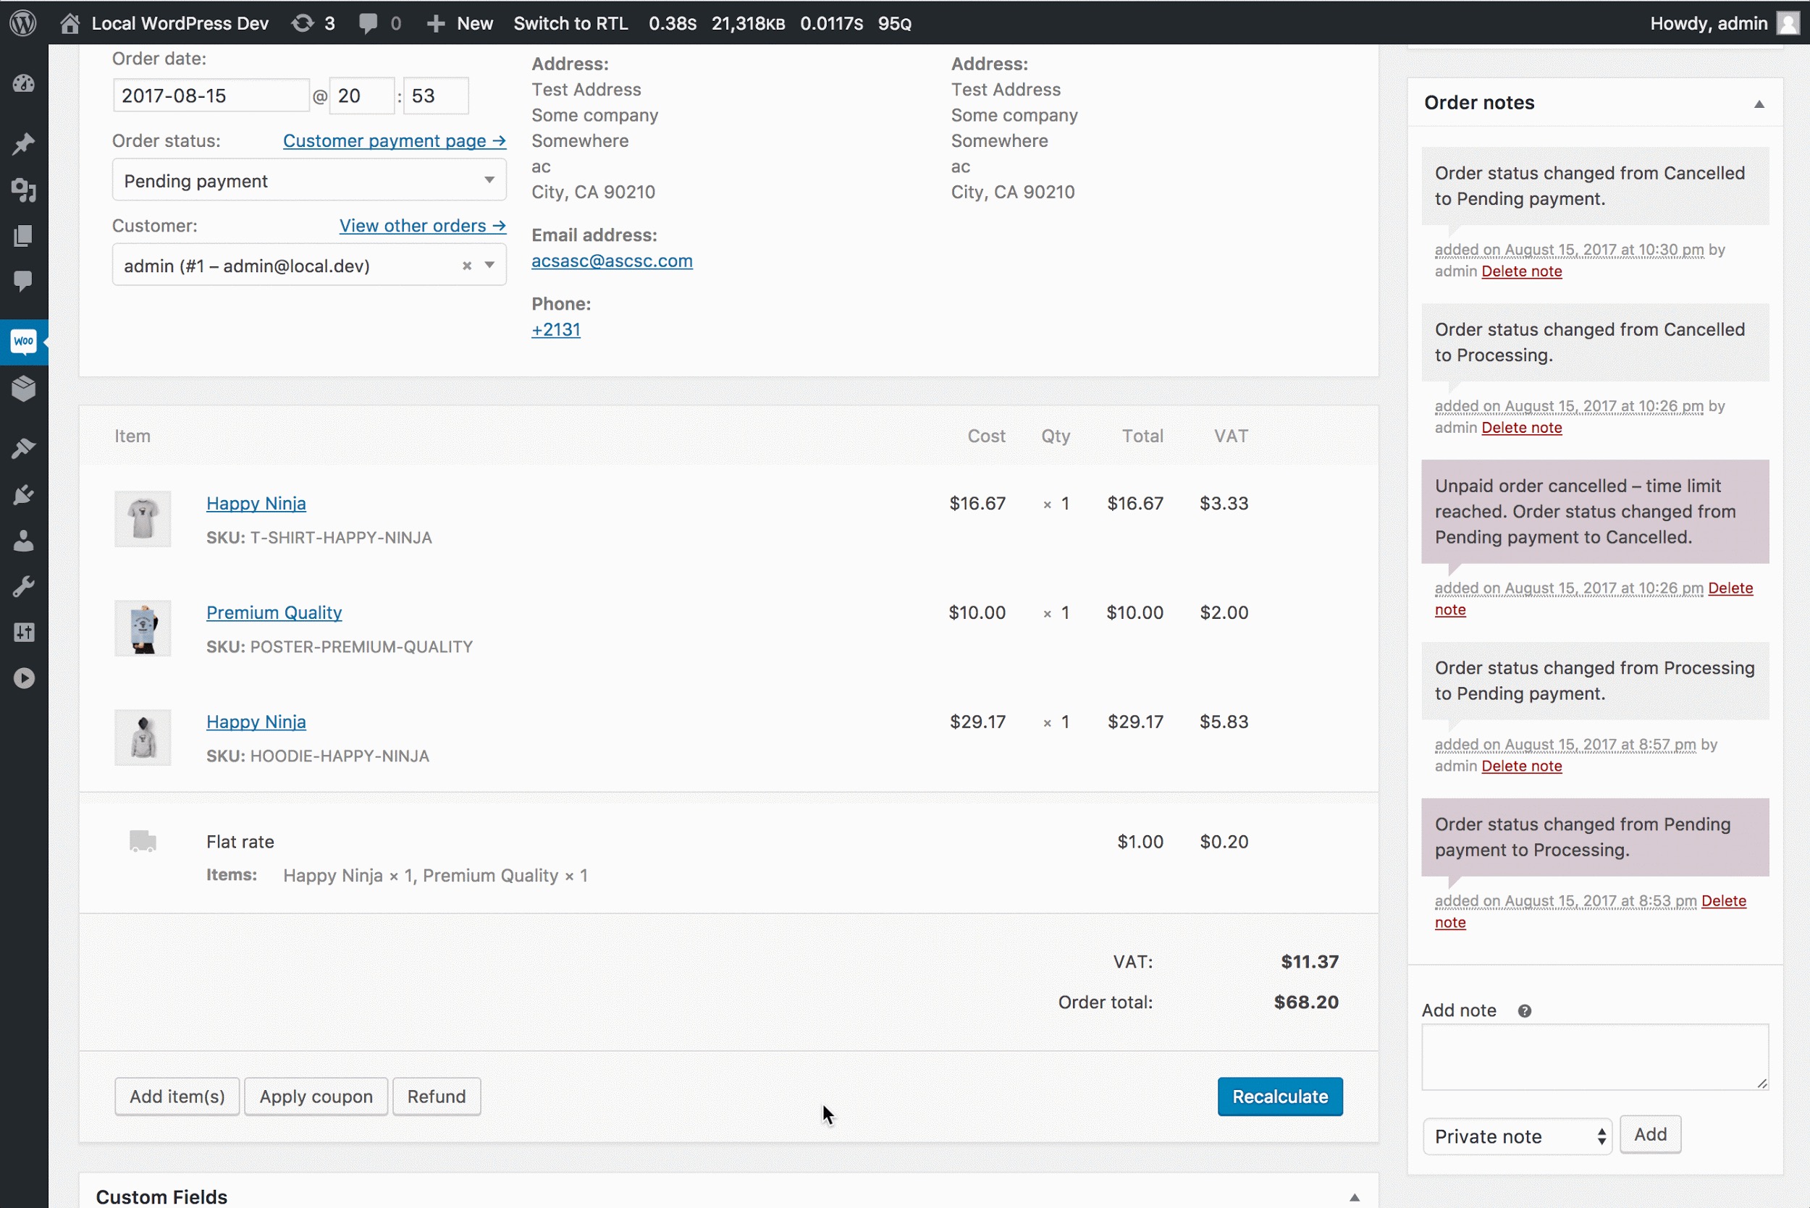This screenshot has width=1810, height=1208.
Task: Open the Tools wrench icon
Action: click(23, 587)
